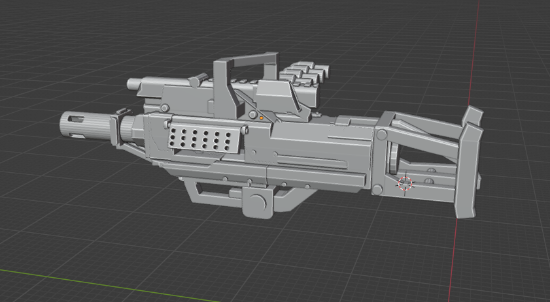Click the rear stock butt plate
Image resolution: width=550 pixels, height=302 pixels.
click(468, 169)
